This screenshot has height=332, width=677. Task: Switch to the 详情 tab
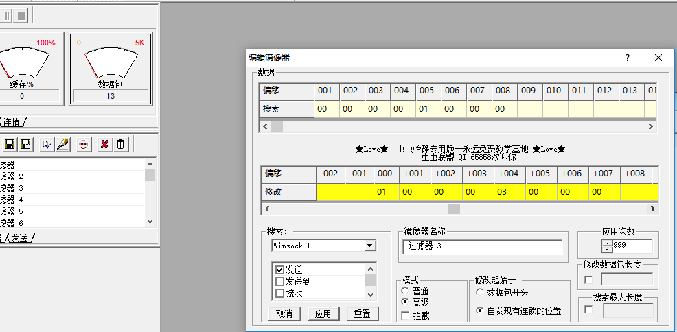[12, 122]
